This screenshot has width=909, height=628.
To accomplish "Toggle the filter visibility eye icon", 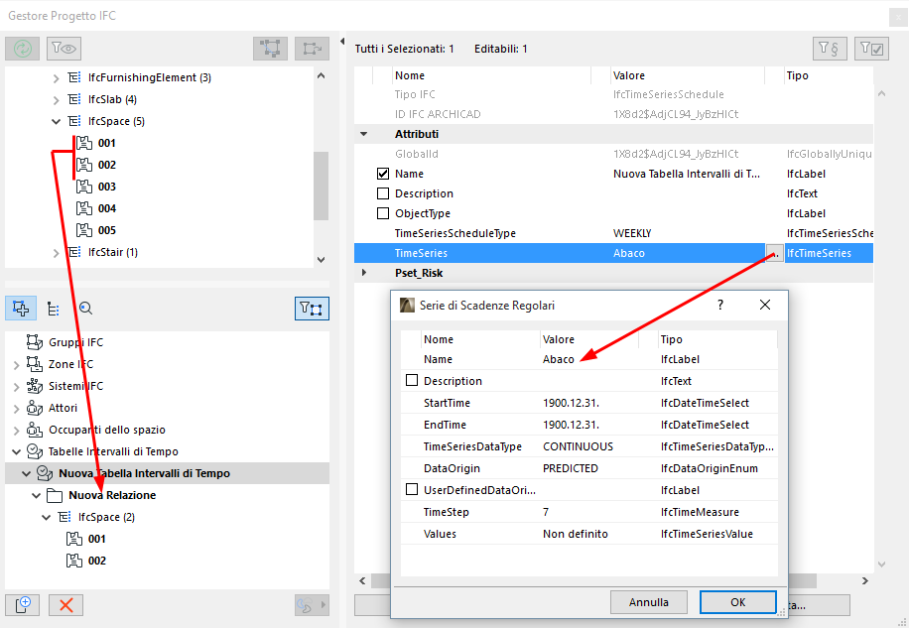I will [64, 48].
